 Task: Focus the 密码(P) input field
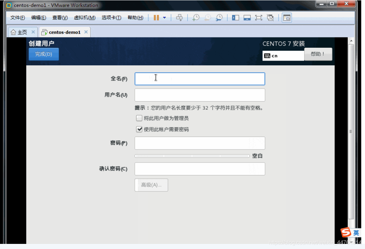click(x=200, y=143)
